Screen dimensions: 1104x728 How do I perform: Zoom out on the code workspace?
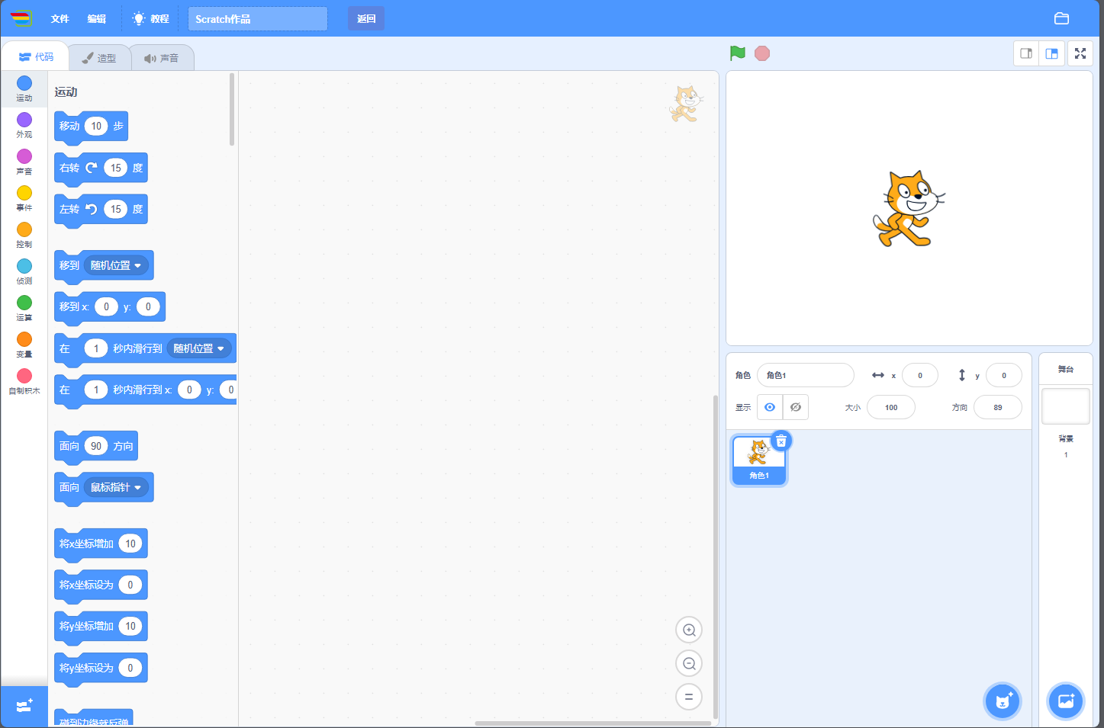tap(689, 664)
